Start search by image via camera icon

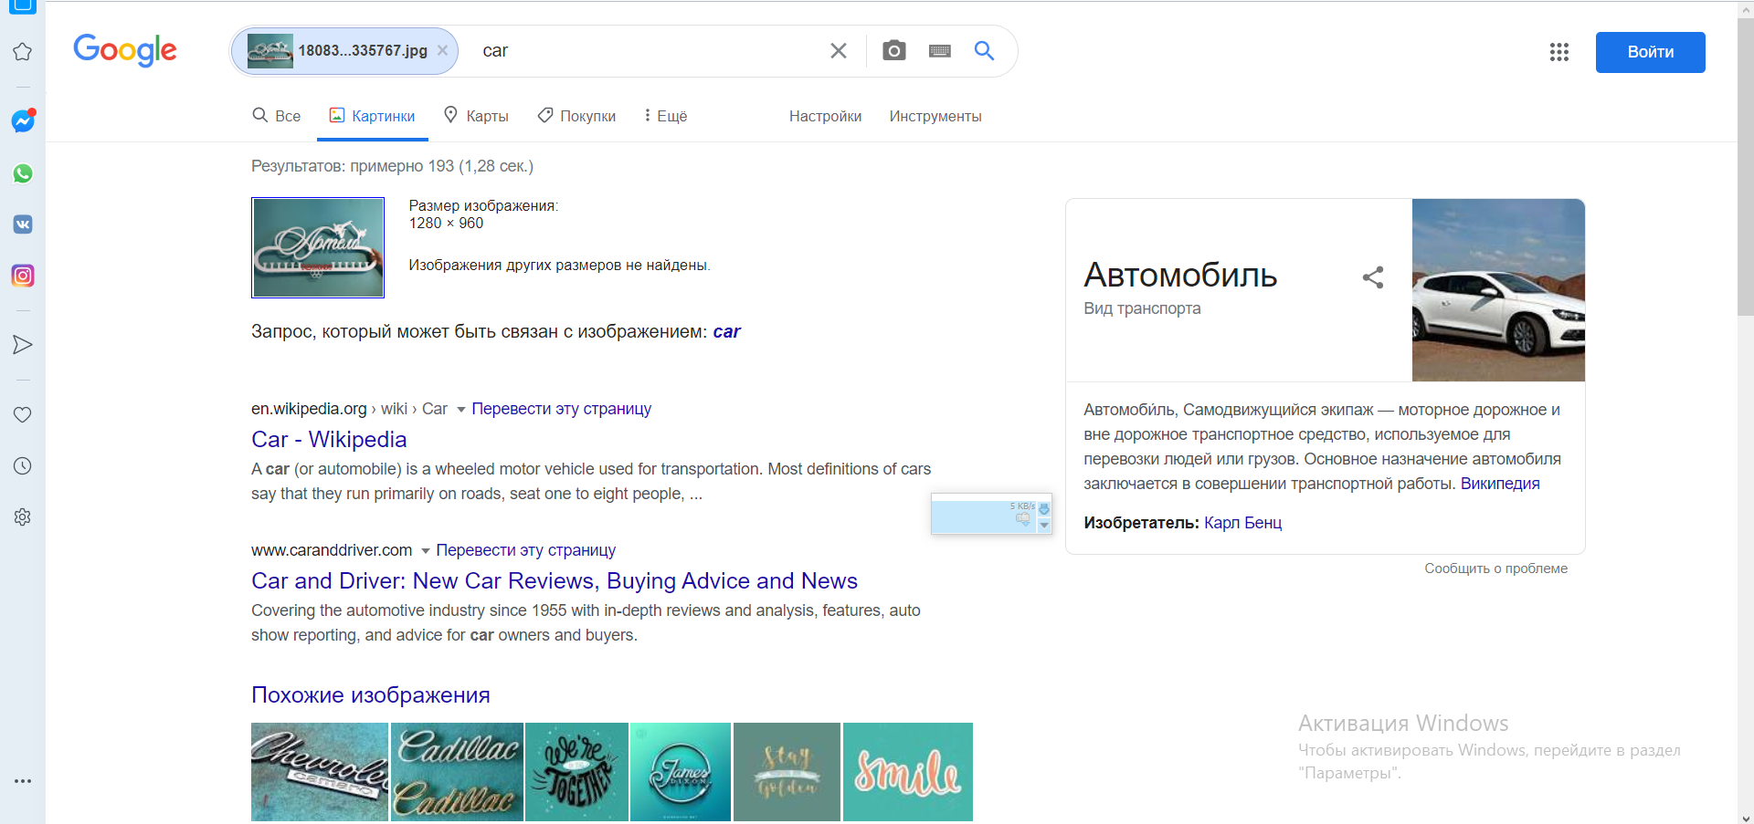click(x=894, y=51)
